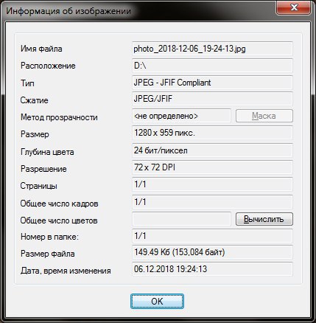Click the Расположение label
Image resolution: width=316 pixels, height=323 pixels.
tap(48, 66)
